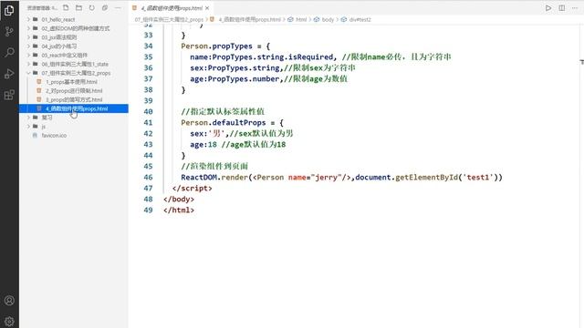
Task: Open the Search view in activity bar
Action: [9, 52]
